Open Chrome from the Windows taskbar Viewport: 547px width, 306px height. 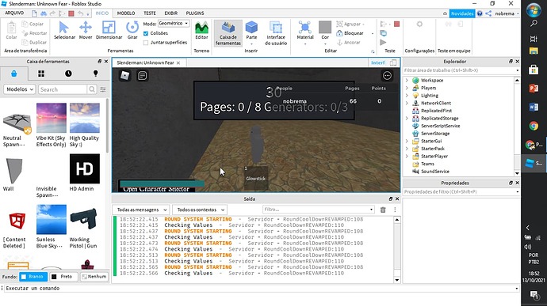[534, 126]
